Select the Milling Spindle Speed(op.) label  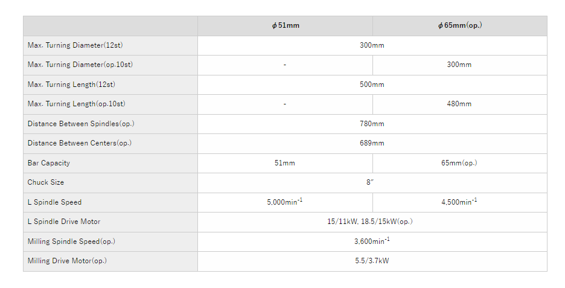71,242
